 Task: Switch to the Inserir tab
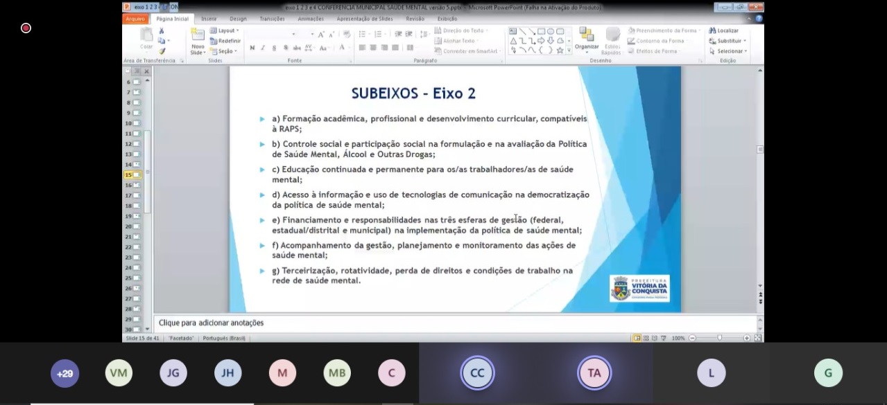(x=209, y=19)
